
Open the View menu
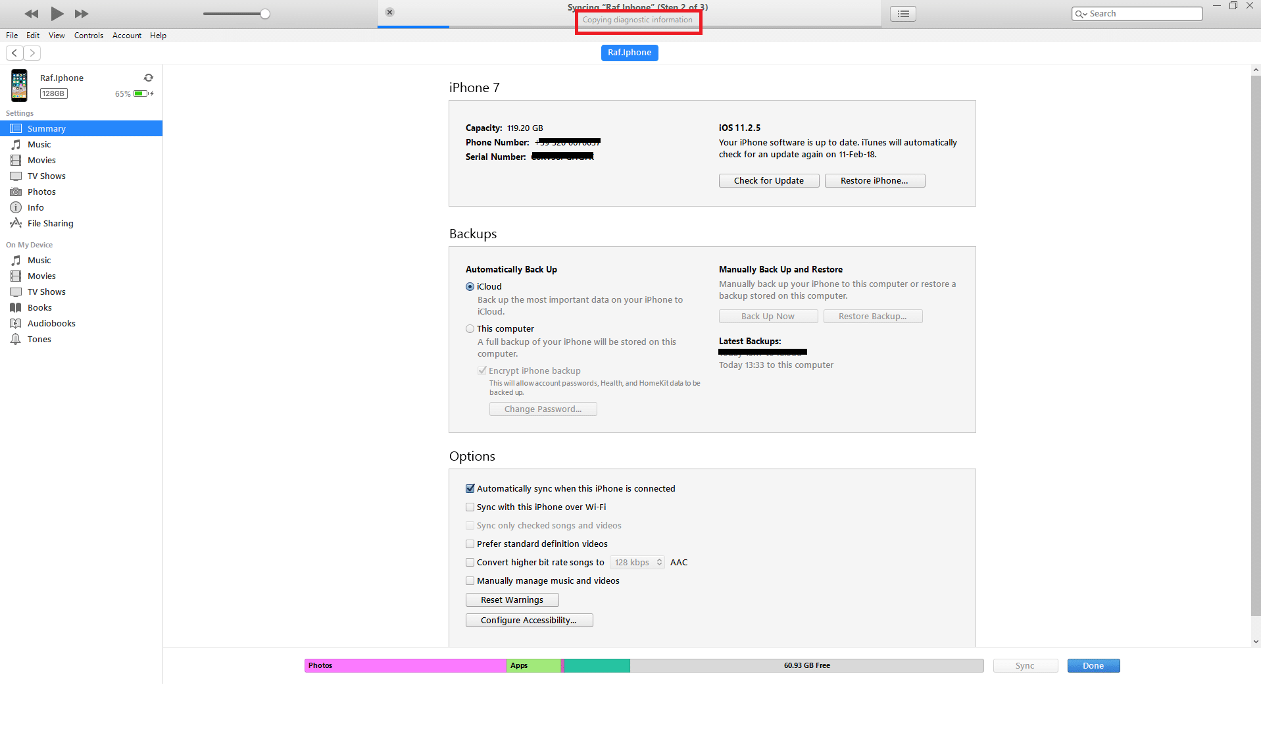pos(57,36)
